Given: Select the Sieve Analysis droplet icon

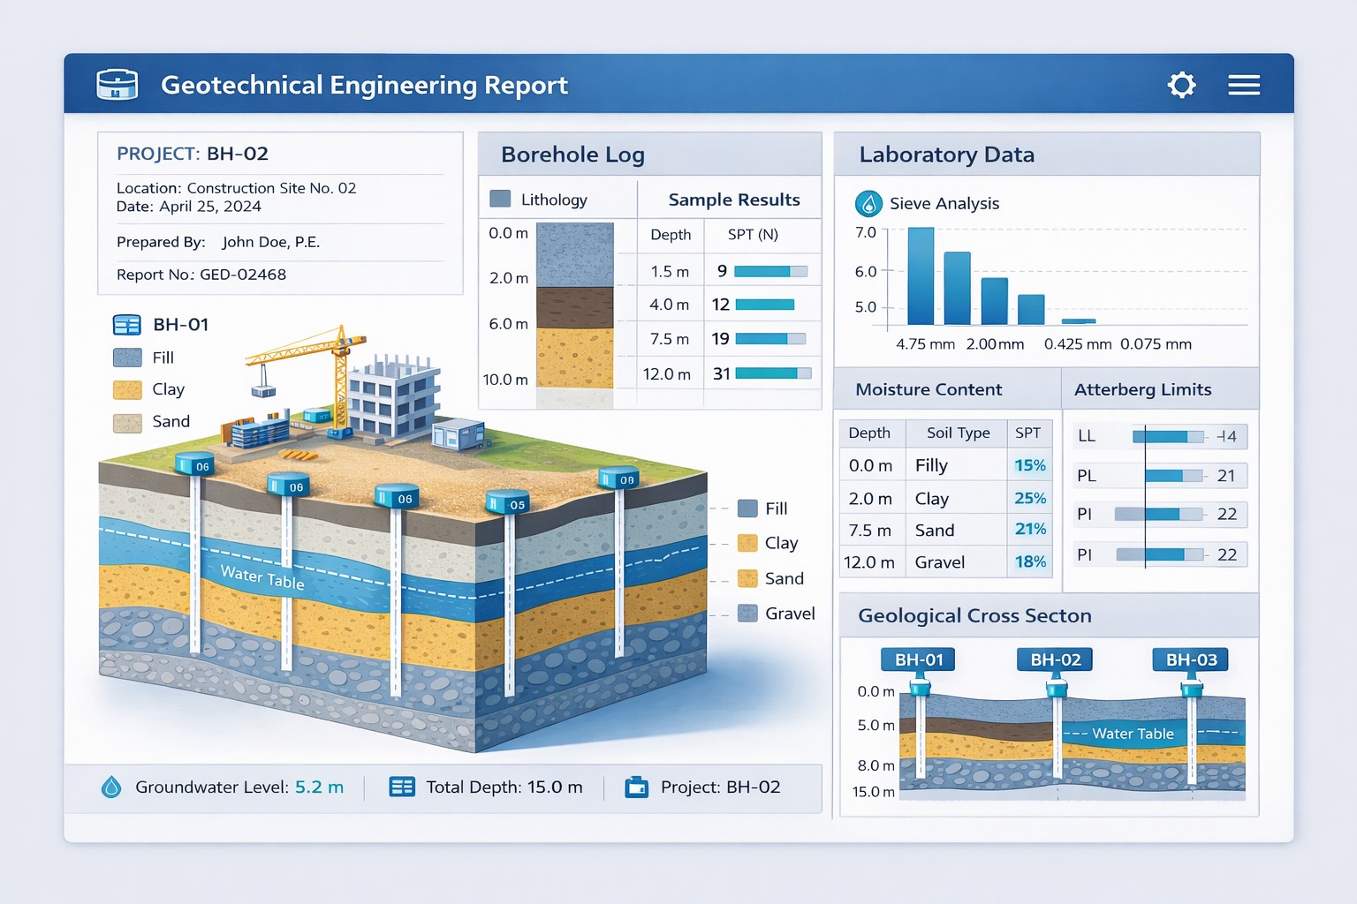Looking at the screenshot, I should tap(869, 203).
